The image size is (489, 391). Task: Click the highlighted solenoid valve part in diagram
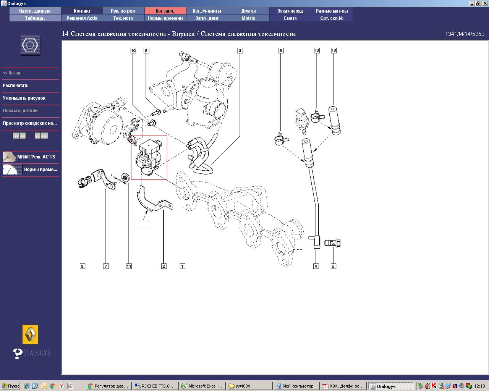(149, 158)
